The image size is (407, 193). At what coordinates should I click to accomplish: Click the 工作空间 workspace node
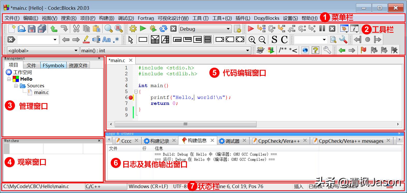[23, 72]
